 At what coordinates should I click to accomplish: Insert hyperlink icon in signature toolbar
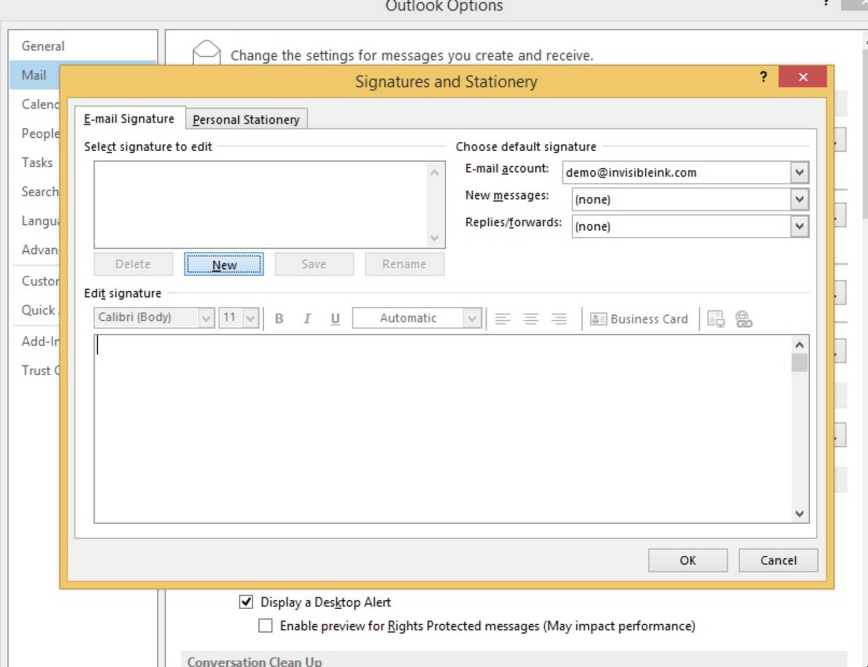744,319
